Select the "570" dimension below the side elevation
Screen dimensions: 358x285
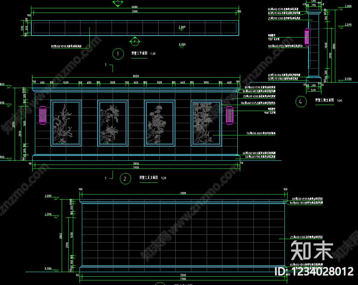[x=313, y=90]
